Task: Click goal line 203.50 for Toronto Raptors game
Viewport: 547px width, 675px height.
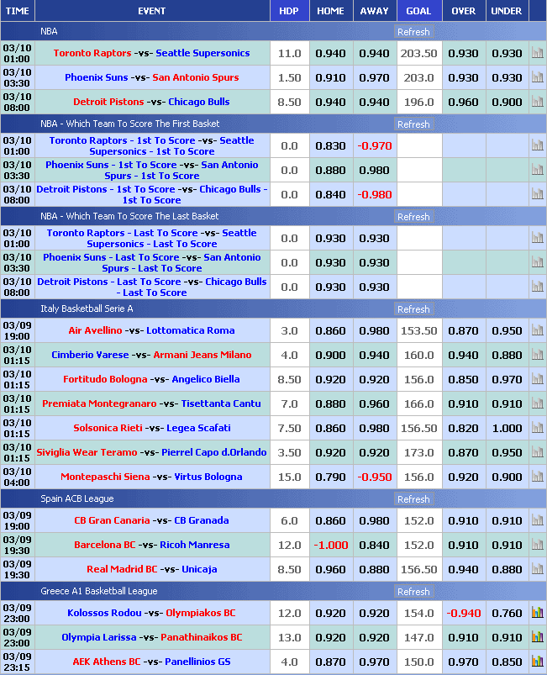Action: (418, 54)
